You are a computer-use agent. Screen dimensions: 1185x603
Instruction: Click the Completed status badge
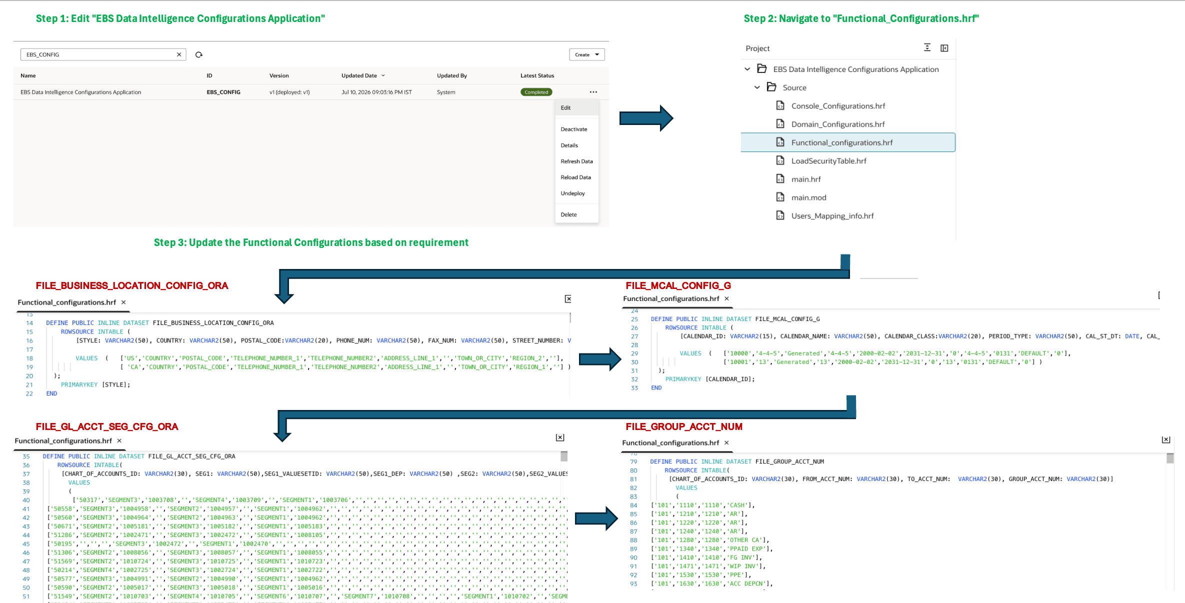tap(536, 92)
